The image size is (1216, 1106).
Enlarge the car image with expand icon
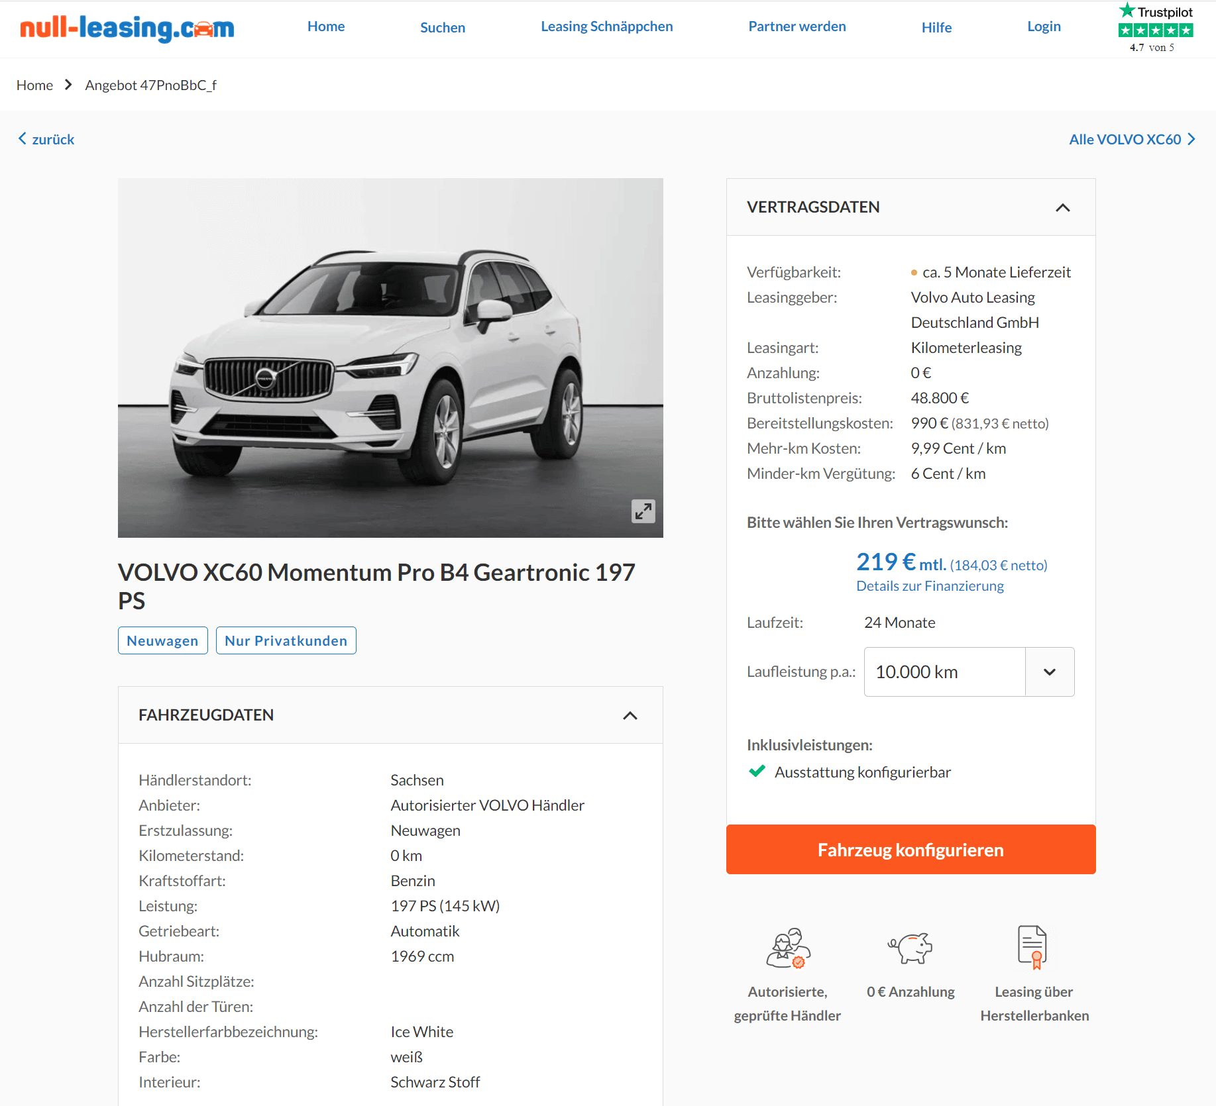tap(643, 511)
